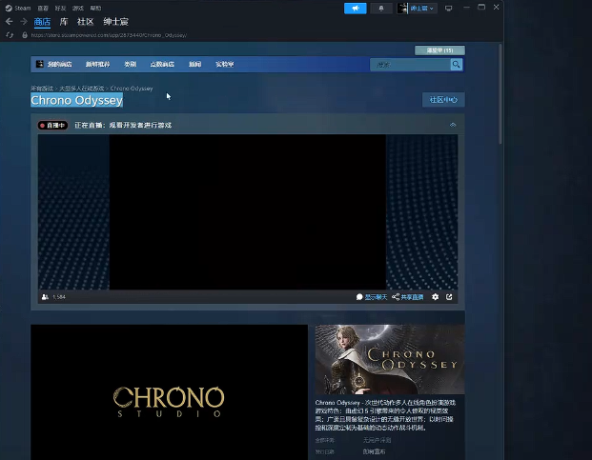Pop out the broadcast in new window
This screenshot has height=460, width=592.
[x=449, y=297]
